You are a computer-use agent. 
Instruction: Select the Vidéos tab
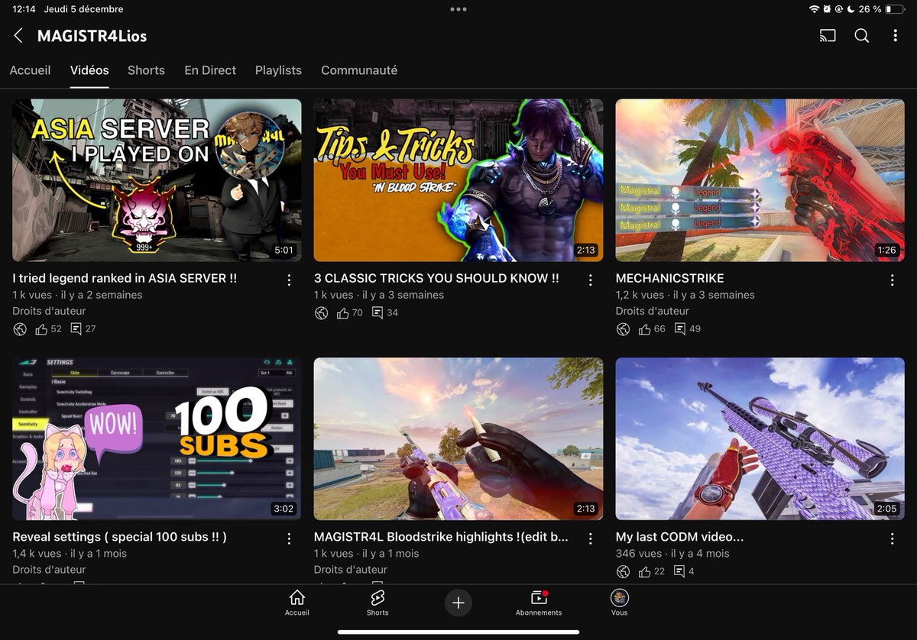pyautogui.click(x=89, y=70)
